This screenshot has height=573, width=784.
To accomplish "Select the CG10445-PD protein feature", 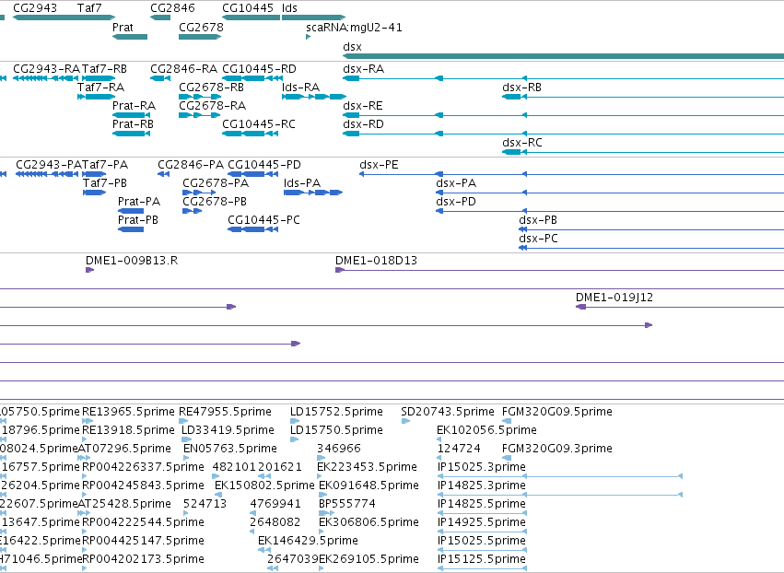I will click(x=252, y=174).
